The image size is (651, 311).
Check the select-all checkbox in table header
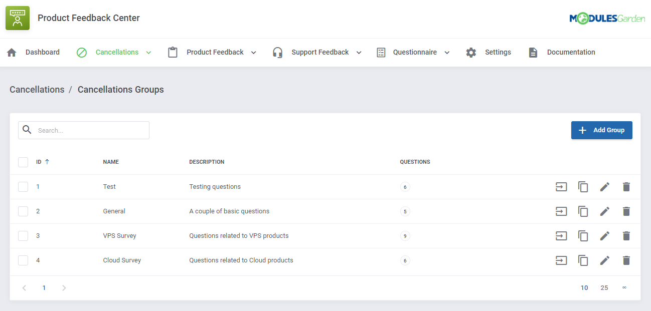23,162
